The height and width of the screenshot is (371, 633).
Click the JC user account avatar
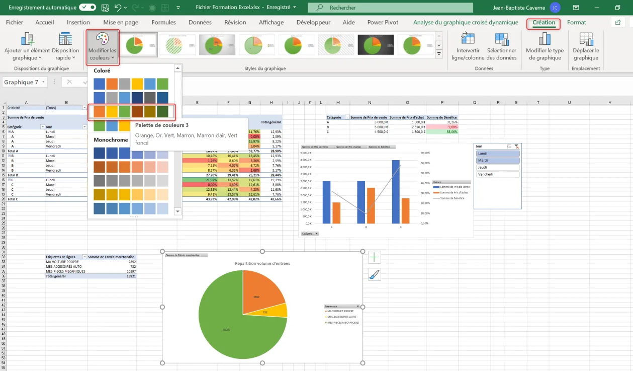(555, 8)
